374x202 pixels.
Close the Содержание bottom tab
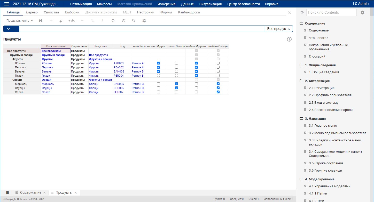coord(44,193)
